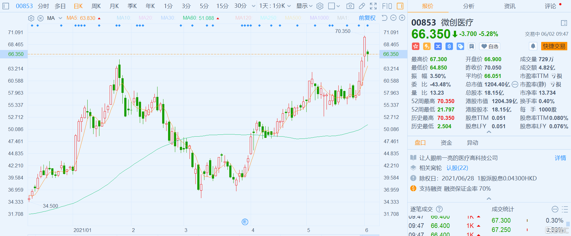Remove MA indicator with X icon

pos(40,18)
